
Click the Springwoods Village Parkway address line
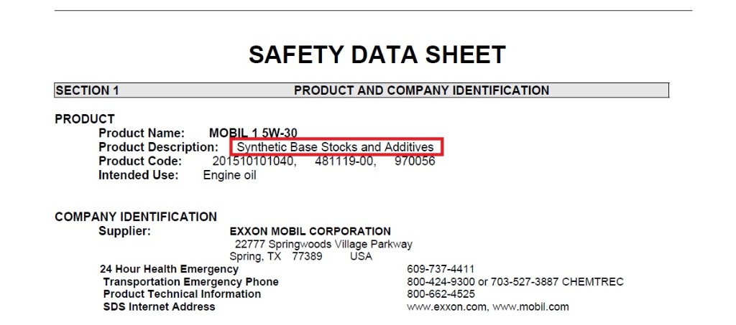tap(324, 244)
